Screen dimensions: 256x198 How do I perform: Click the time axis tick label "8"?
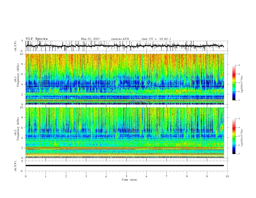187,176
